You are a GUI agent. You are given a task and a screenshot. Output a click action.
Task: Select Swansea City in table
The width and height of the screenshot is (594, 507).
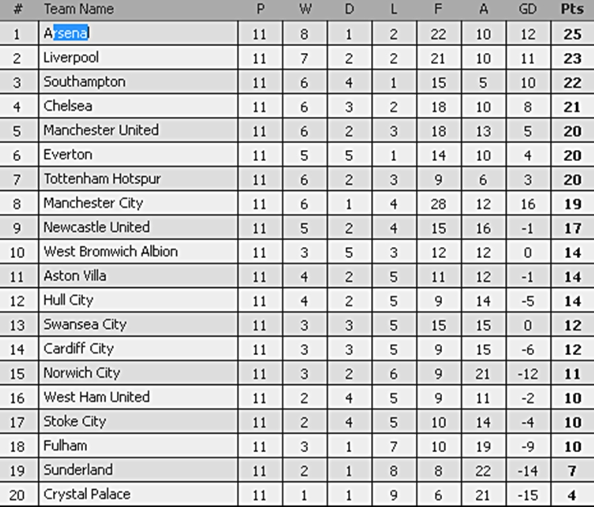(x=85, y=324)
